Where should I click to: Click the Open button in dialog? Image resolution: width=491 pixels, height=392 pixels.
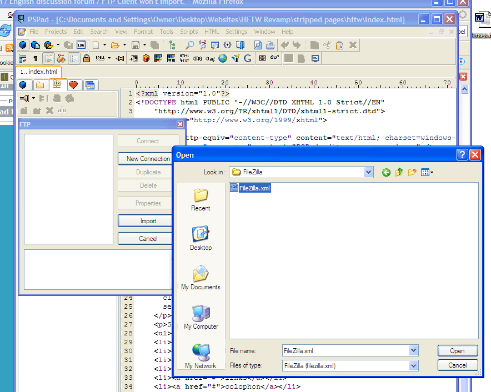point(457,350)
